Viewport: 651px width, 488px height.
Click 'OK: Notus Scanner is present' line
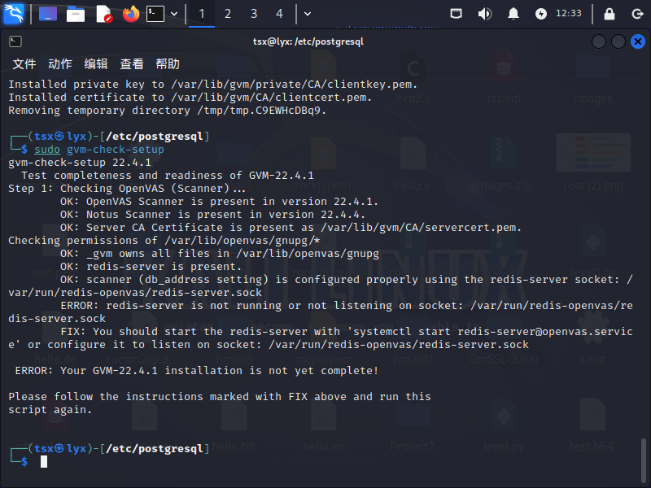(x=212, y=215)
